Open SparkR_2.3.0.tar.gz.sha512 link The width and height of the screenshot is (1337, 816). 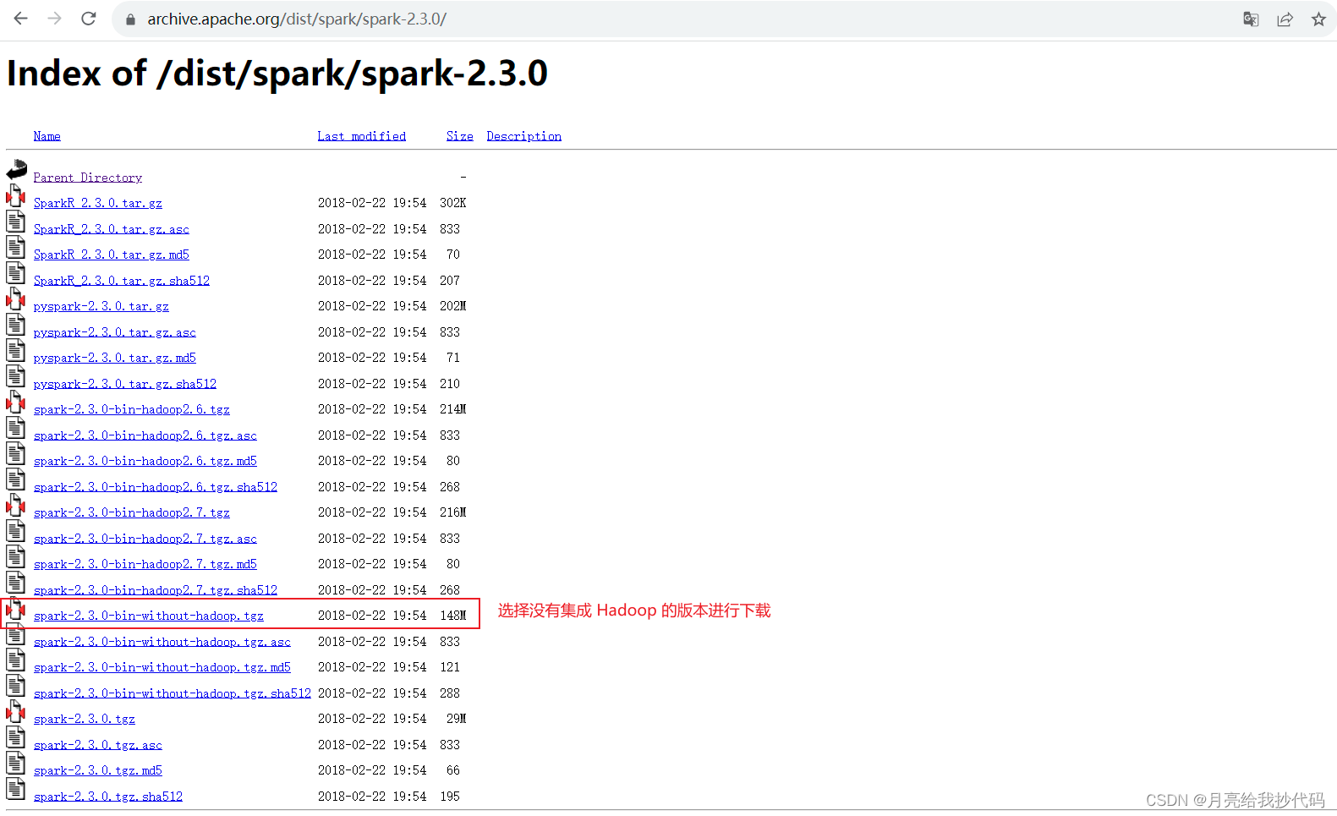pos(122,281)
